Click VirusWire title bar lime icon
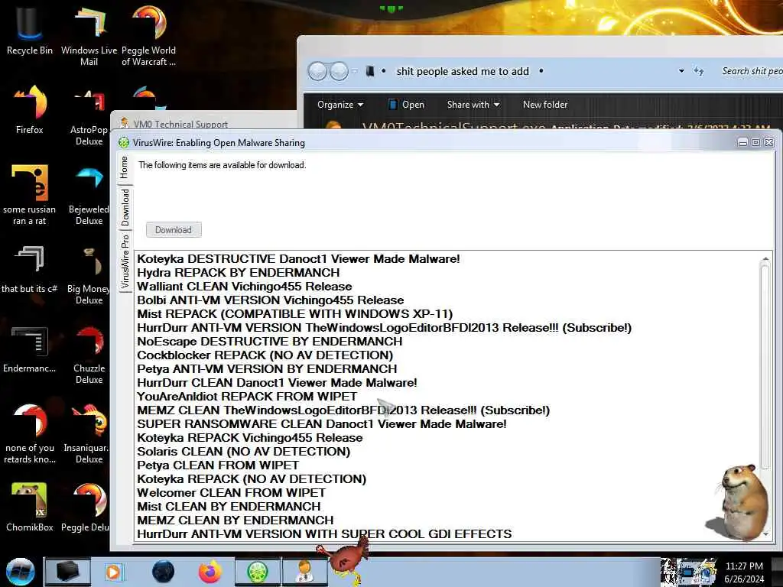783x587 pixels. tap(123, 143)
